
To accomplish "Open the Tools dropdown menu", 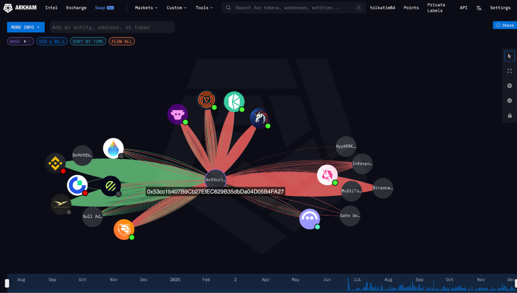I will (204, 8).
